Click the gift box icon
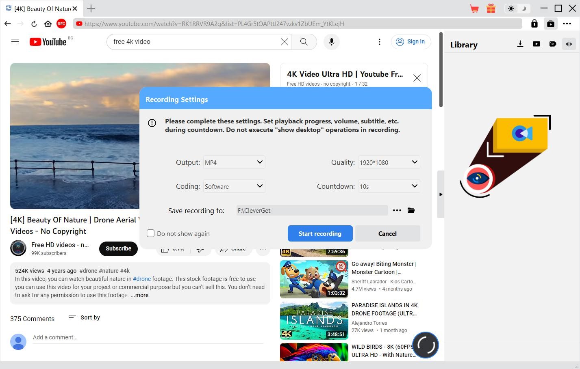Image resolution: width=580 pixels, height=369 pixels. (x=491, y=9)
